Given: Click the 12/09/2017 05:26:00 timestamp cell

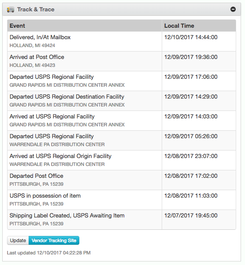Looking at the screenshot, I should pyautogui.click(x=199, y=140).
